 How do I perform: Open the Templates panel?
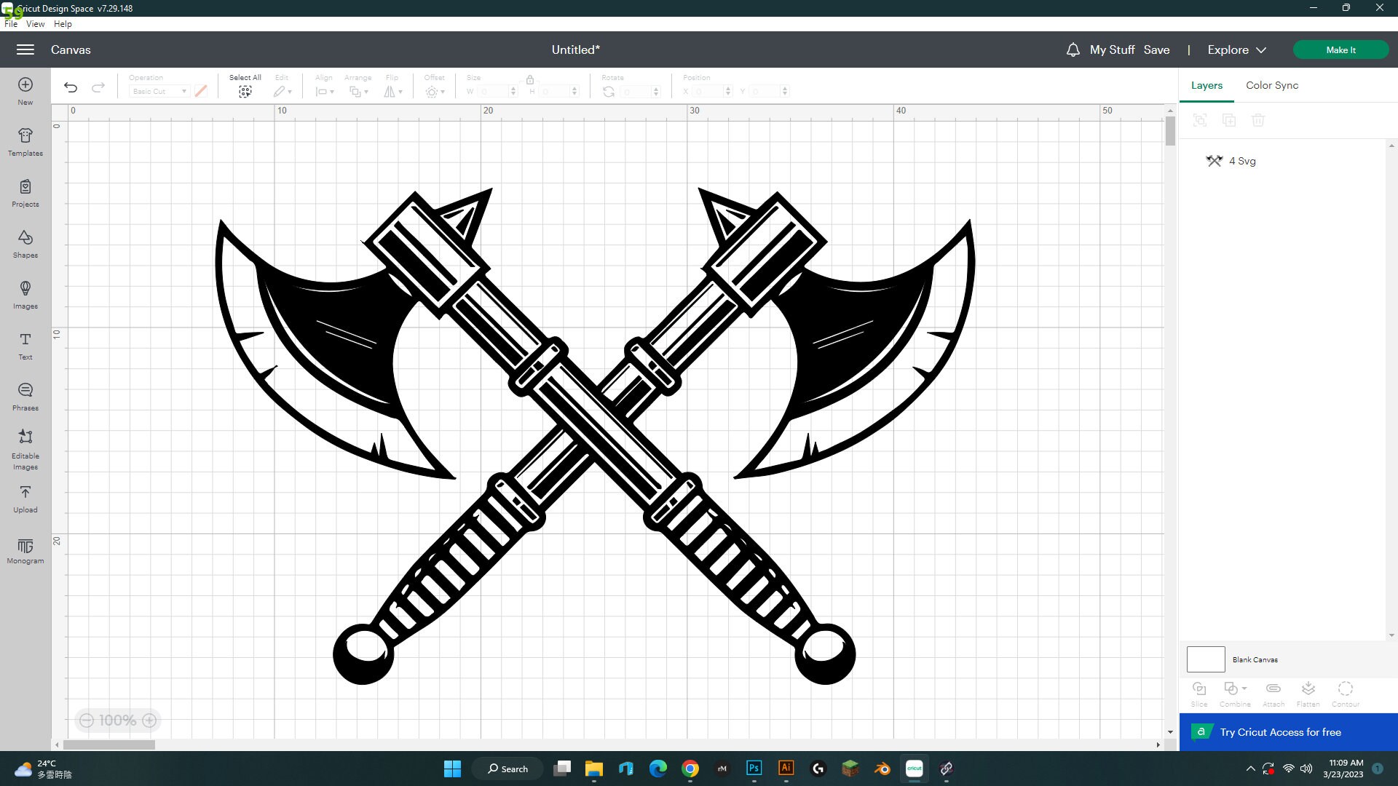coord(25,142)
